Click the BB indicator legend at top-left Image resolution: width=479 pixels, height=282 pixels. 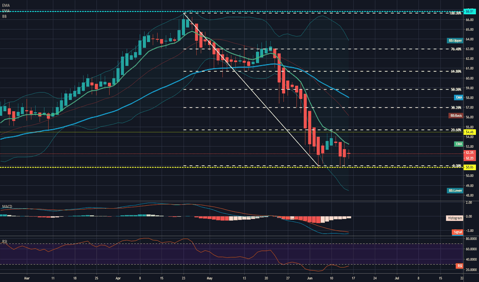point(4,16)
